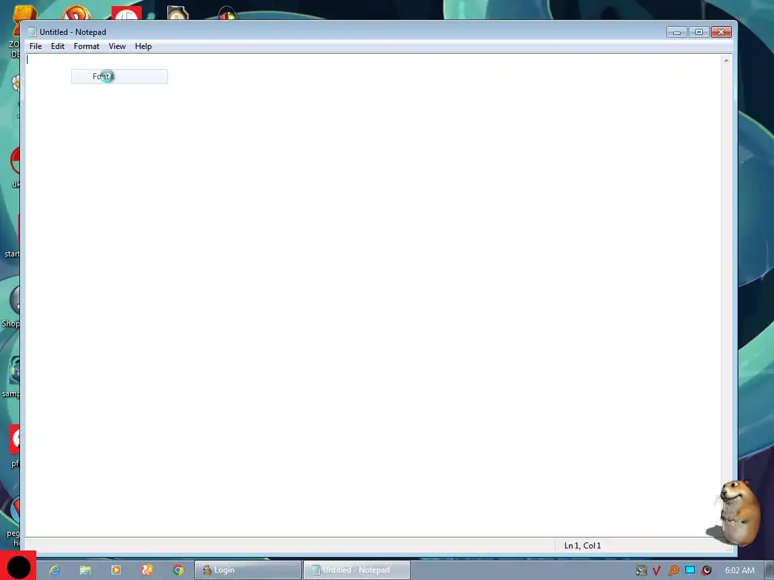Choose the Font... menu entry
The width and height of the screenshot is (774, 580).
120,77
